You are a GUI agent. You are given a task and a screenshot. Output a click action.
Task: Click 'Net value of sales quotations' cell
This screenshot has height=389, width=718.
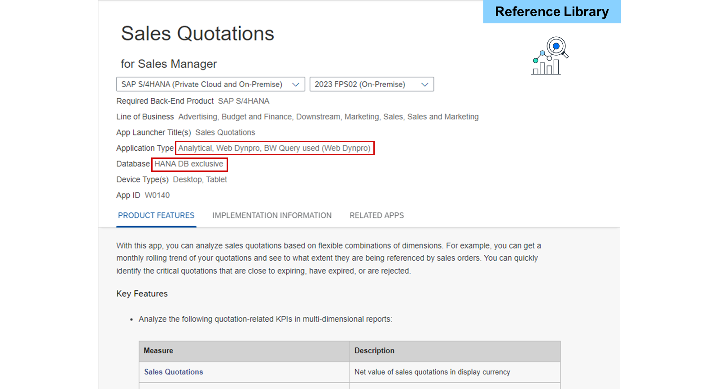[455, 372]
